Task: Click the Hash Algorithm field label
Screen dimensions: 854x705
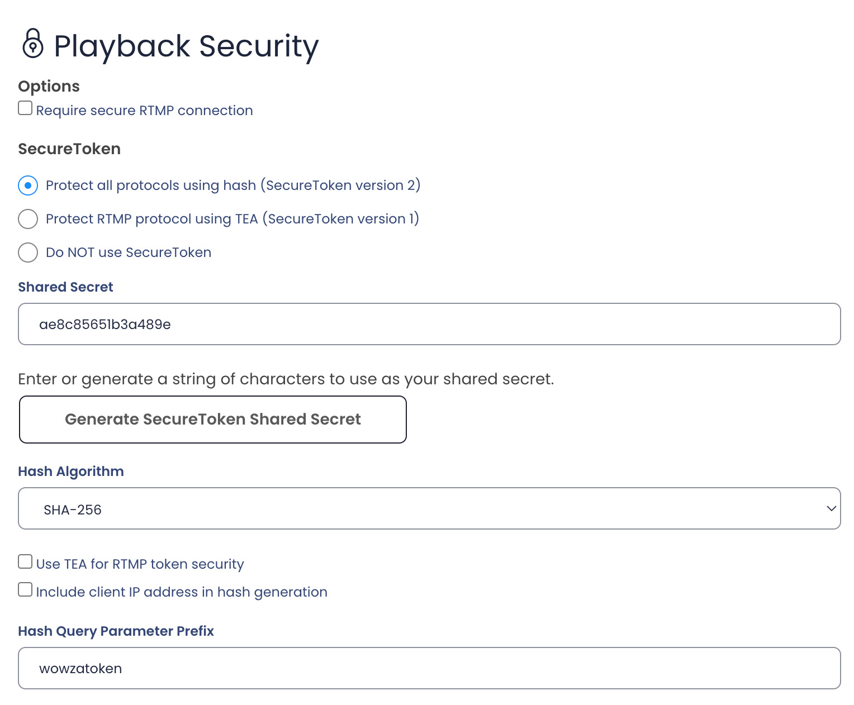Action: pyautogui.click(x=71, y=471)
